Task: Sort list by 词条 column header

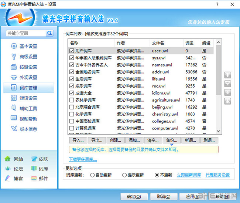Action: (x=191, y=43)
